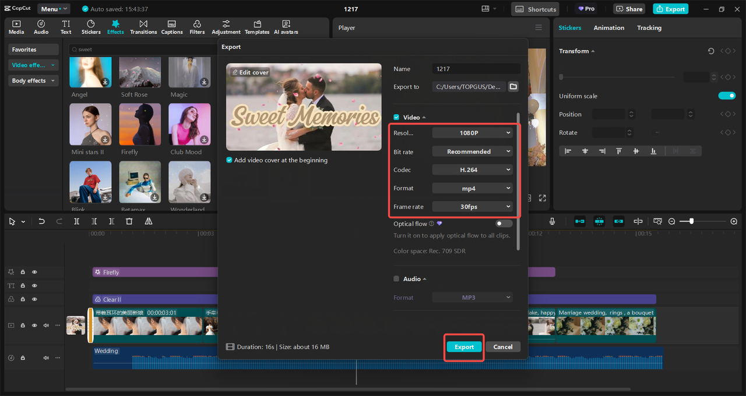The width and height of the screenshot is (746, 396).
Task: Open the Captions tool icon
Action: [172, 27]
